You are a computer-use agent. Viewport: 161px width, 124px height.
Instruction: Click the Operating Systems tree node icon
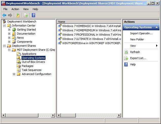[x=19, y=58]
